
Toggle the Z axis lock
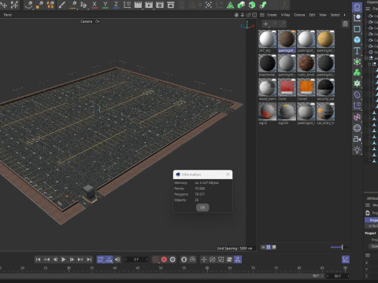point(116,5)
